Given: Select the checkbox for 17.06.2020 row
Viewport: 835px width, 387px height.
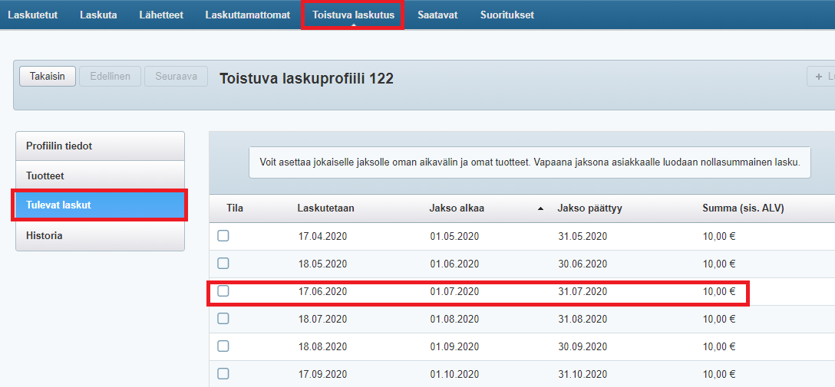Looking at the screenshot, I should tap(223, 291).
